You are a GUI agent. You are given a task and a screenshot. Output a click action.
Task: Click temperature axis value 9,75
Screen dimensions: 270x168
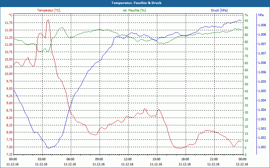click(x=9, y=81)
